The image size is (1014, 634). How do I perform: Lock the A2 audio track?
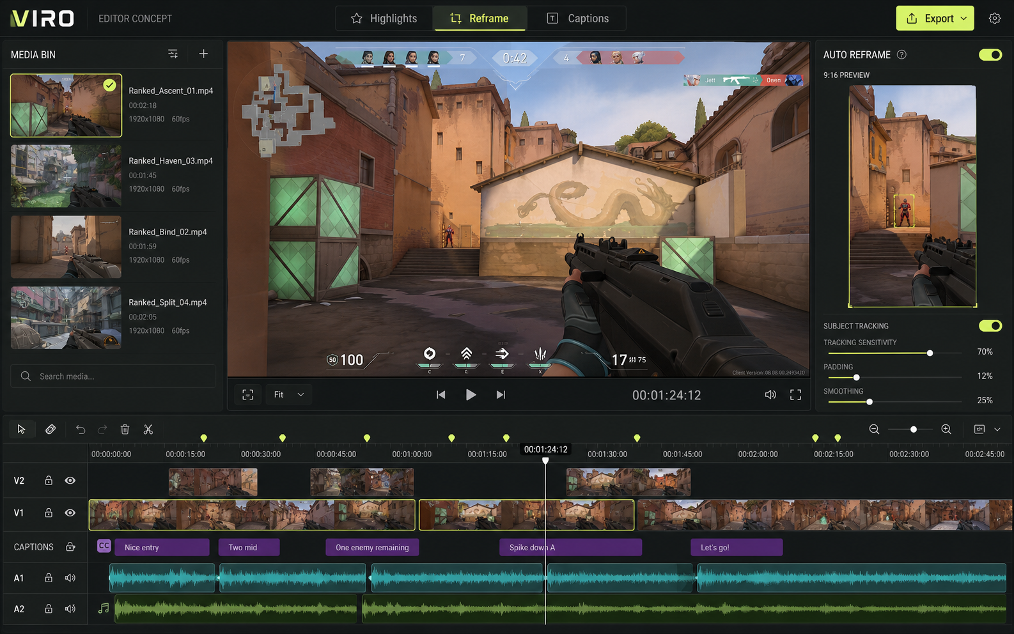(x=49, y=609)
